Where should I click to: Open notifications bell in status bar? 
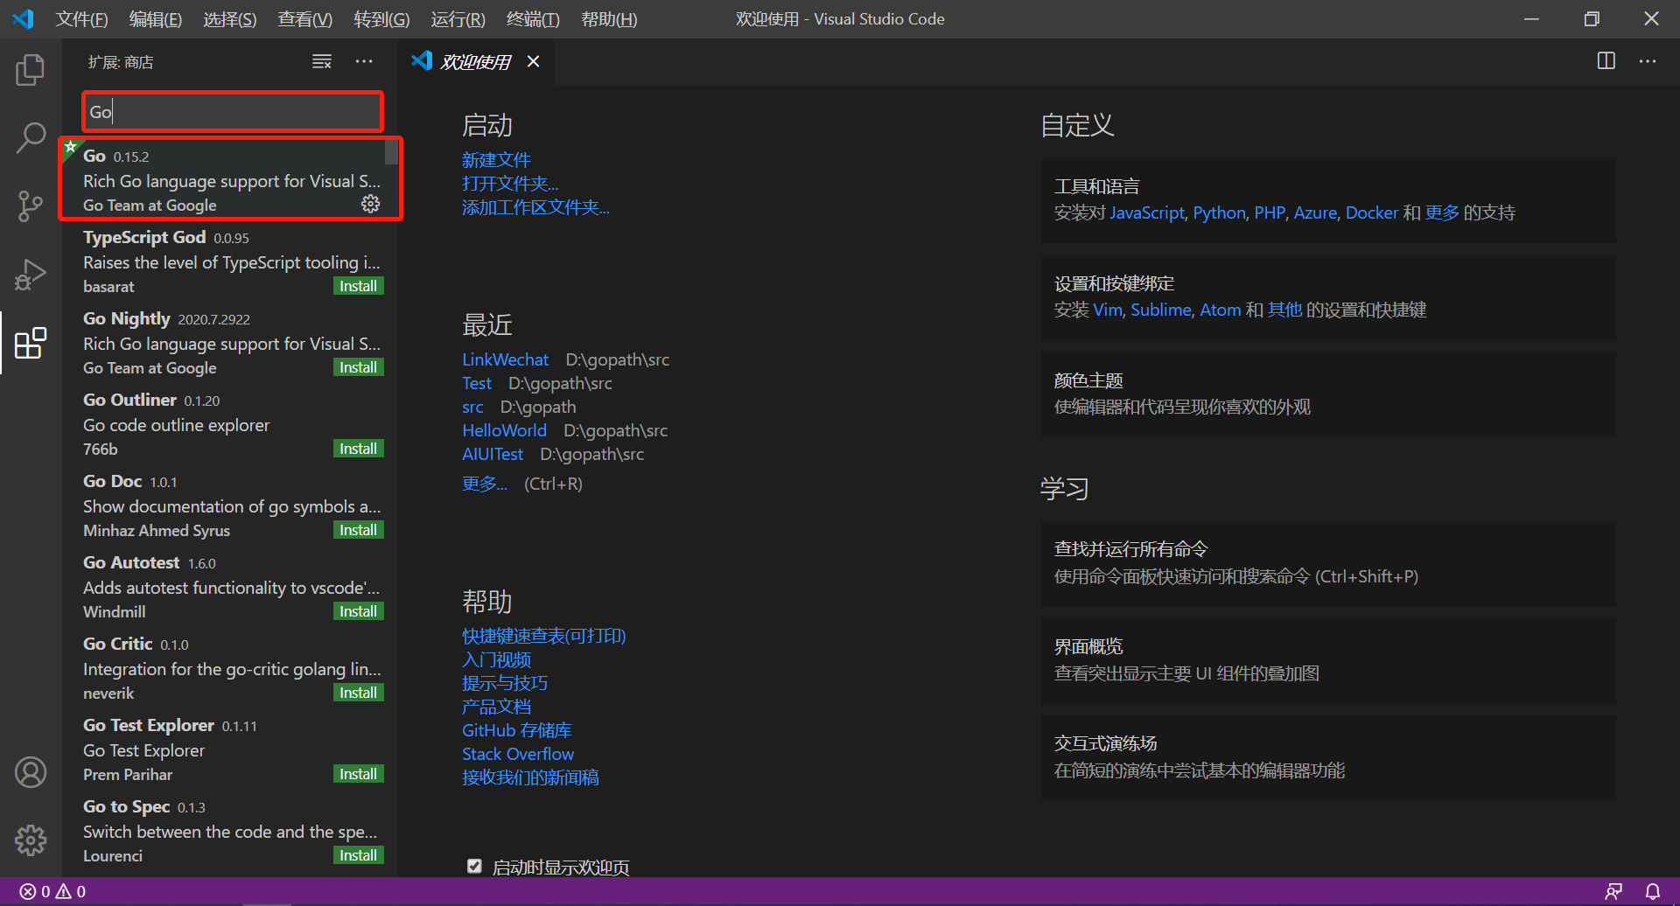pyautogui.click(x=1653, y=891)
